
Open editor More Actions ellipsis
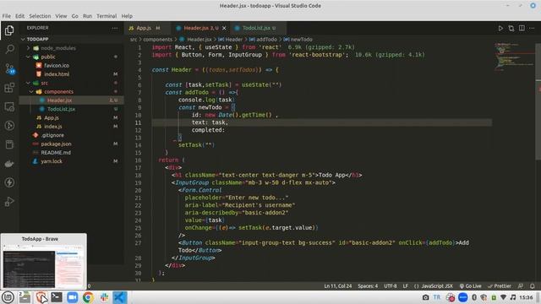pos(532,28)
